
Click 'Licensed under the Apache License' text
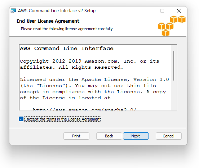click(94, 80)
